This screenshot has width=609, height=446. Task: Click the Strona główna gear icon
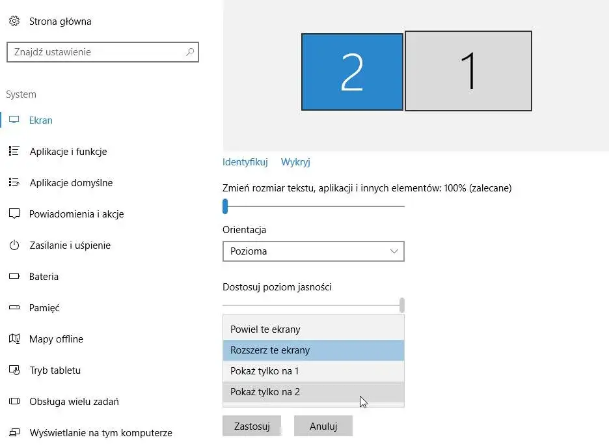pyautogui.click(x=14, y=21)
